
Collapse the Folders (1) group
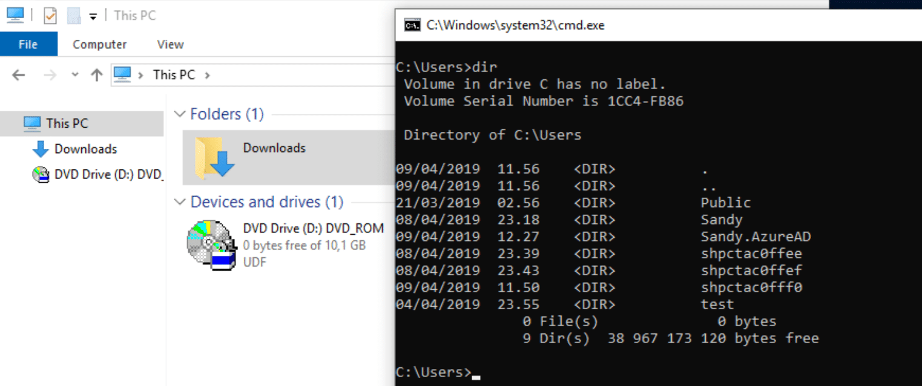click(x=180, y=114)
